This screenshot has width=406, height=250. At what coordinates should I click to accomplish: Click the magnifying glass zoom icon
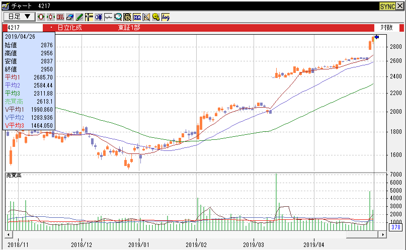(x=118, y=17)
